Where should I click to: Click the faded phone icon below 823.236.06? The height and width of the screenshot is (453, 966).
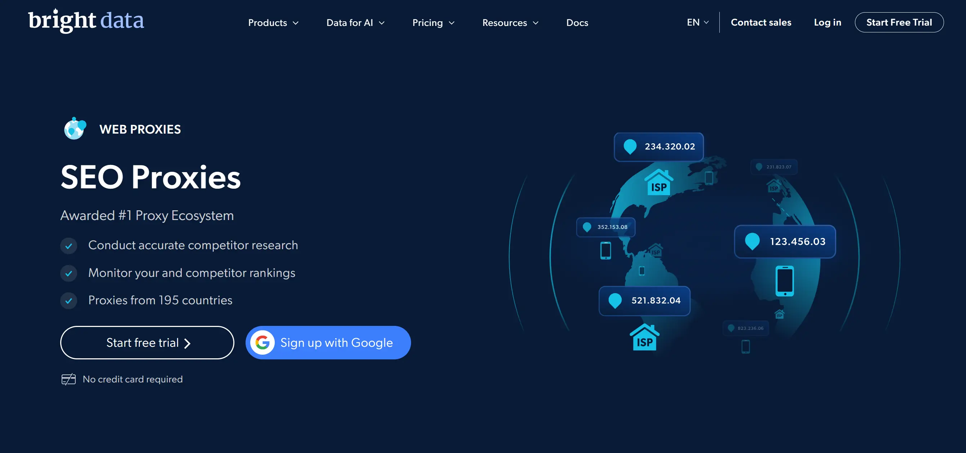pos(746,347)
